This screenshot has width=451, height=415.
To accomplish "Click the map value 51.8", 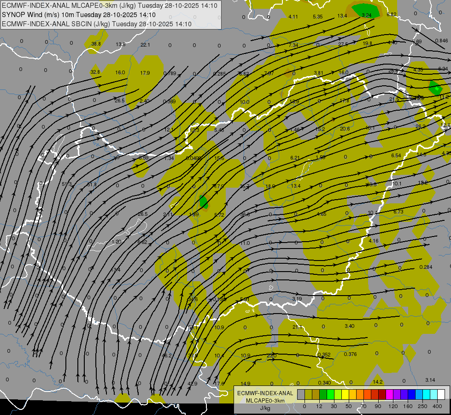I will point(92,184).
